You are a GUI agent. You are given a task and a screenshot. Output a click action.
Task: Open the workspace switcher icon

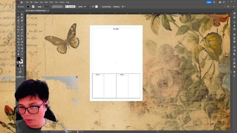224,2
